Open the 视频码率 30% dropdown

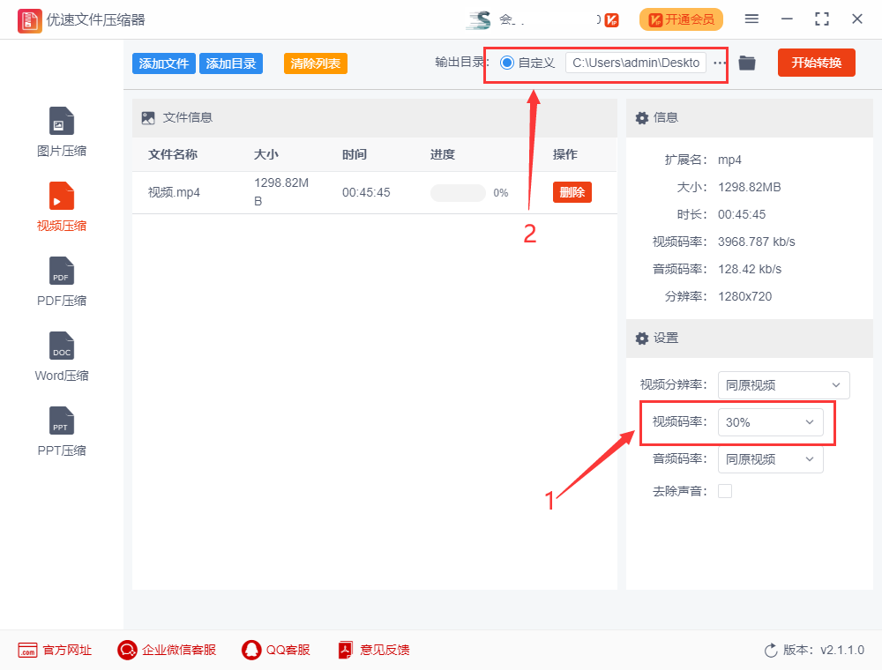771,422
